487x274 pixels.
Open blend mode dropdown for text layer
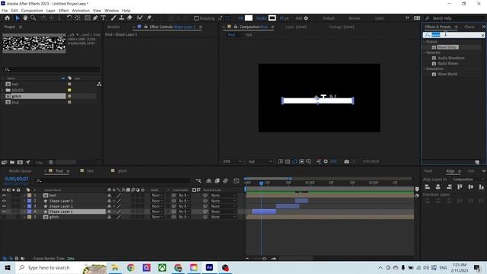click(x=158, y=196)
